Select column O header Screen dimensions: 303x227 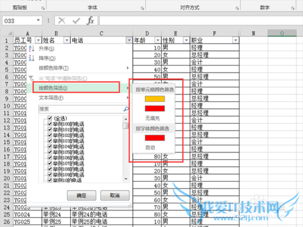coord(282,33)
